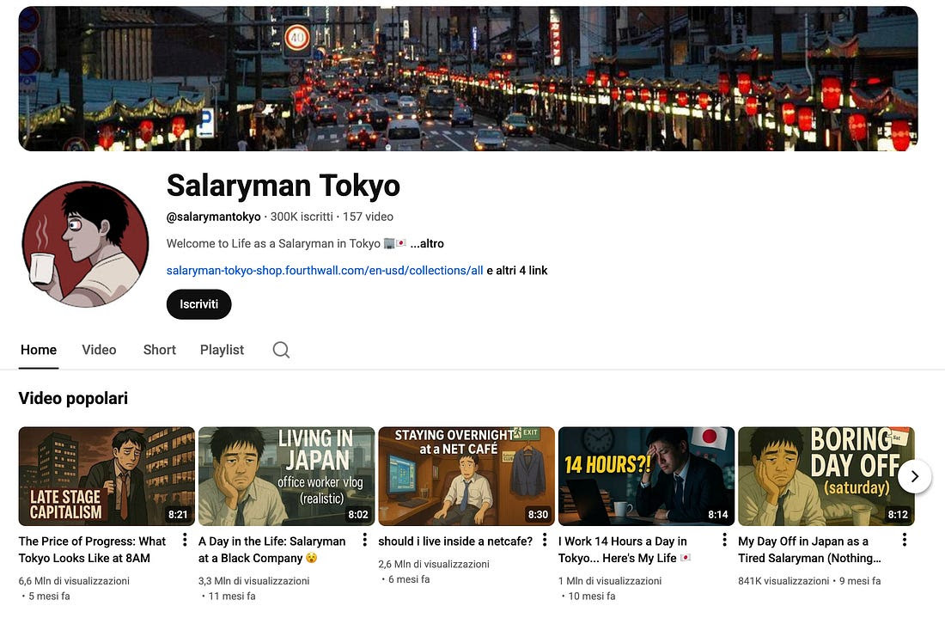Open three-dot menu for Black Company video
The width and height of the screenshot is (945, 618).
click(x=364, y=541)
